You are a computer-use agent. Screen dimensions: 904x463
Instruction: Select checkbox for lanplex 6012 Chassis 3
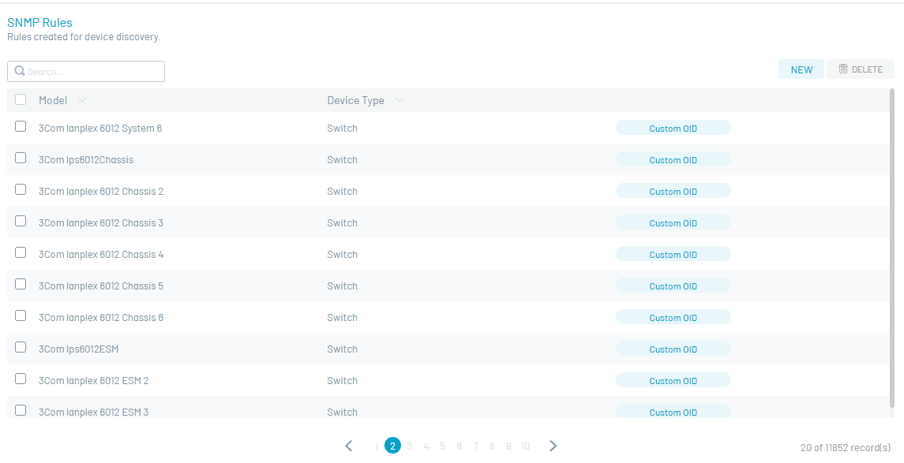(x=21, y=221)
